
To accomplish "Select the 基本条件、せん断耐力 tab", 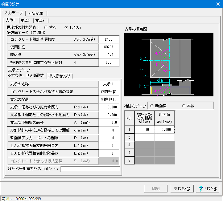I will click(26, 75).
